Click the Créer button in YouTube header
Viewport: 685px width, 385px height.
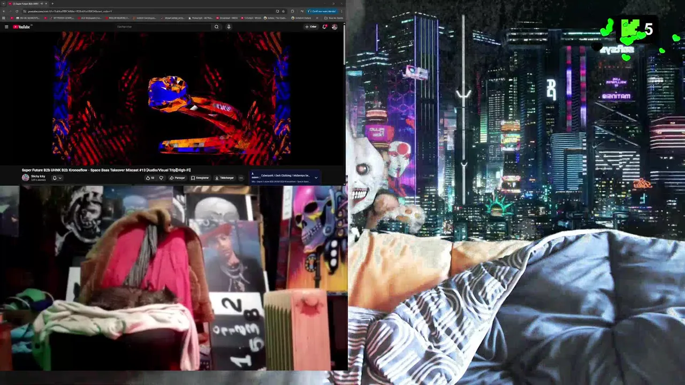(311, 27)
